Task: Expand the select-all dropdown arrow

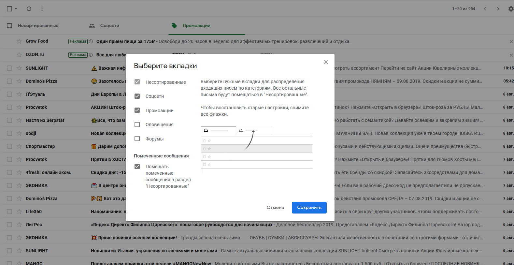Action: click(x=16, y=9)
